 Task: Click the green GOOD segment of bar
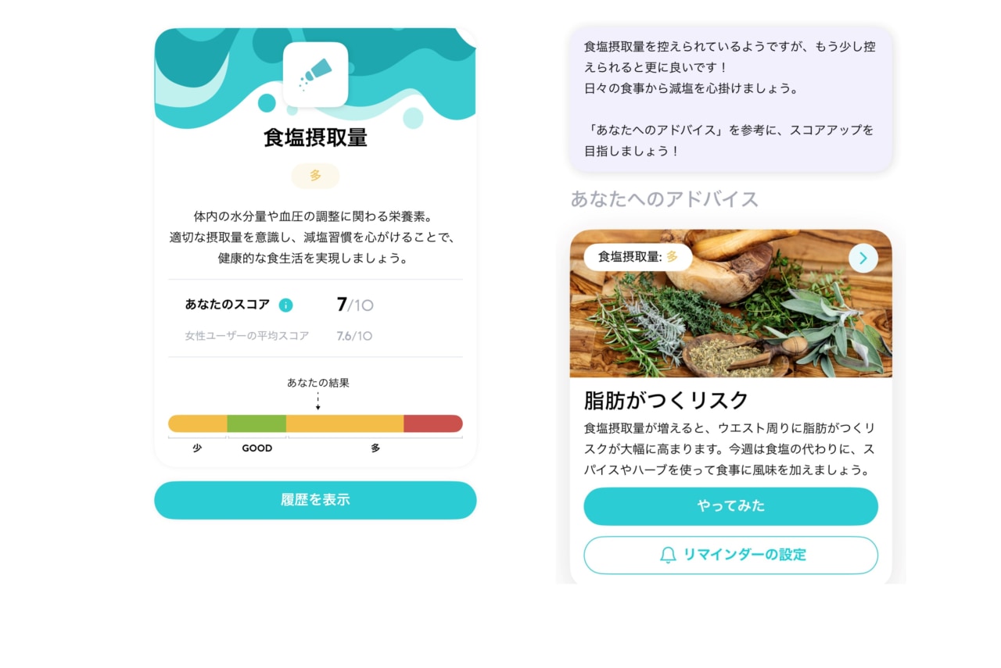pos(257,423)
